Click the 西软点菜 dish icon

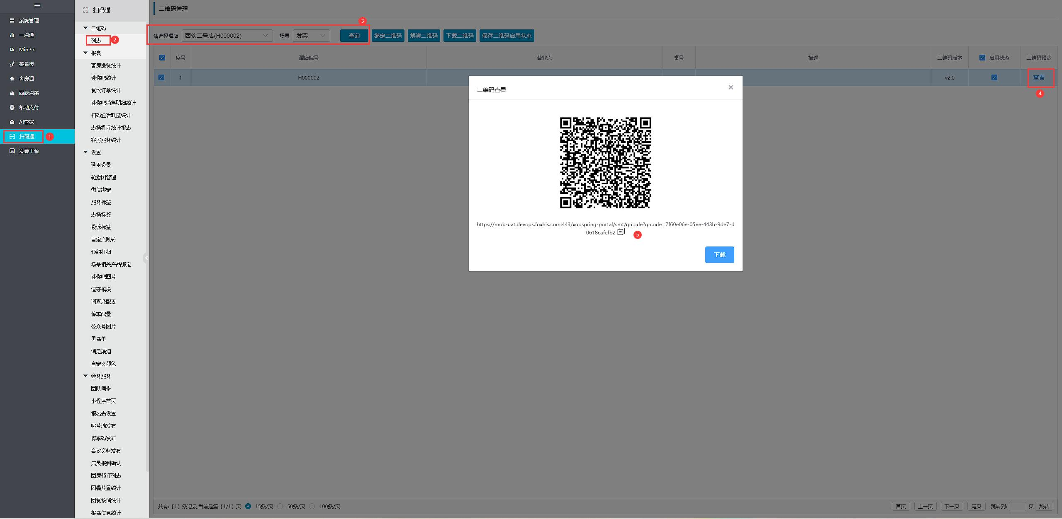coord(12,93)
